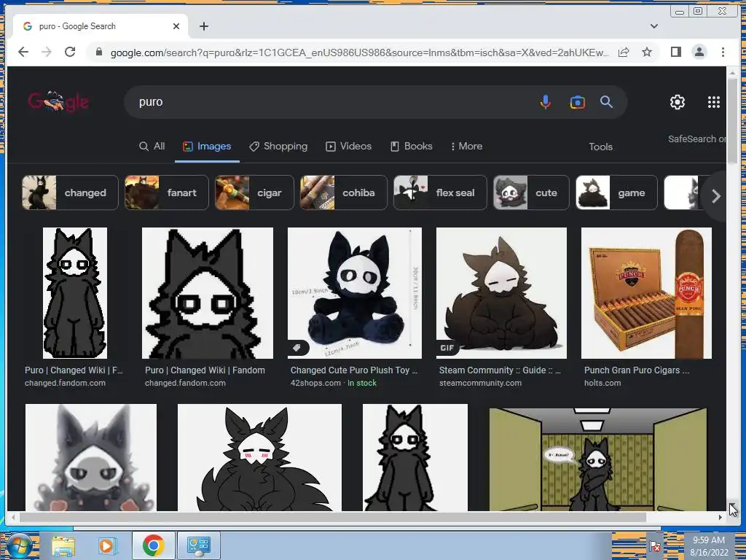Go back to previous page
The image size is (746, 560).
point(23,52)
